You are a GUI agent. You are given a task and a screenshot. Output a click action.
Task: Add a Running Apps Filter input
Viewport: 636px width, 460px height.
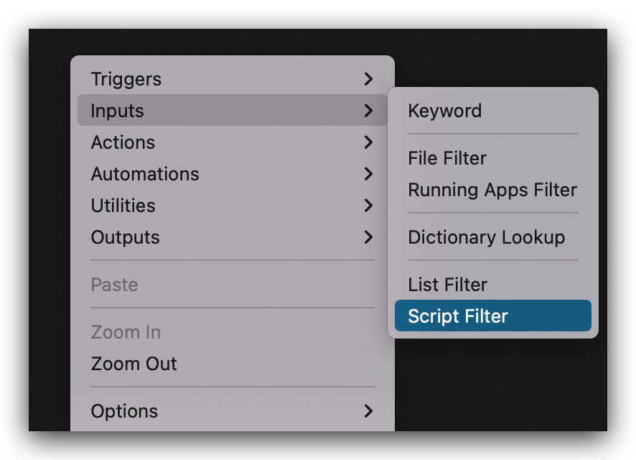coord(493,190)
